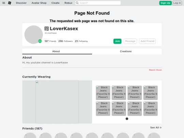Click the Friends (187) heading
This screenshot has height=138, width=184.
[x=32, y=128]
